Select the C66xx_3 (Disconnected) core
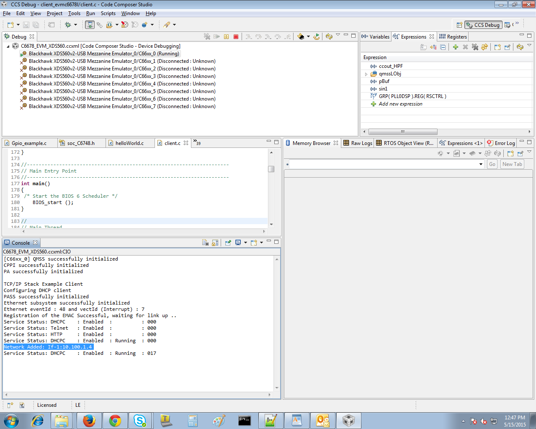The width and height of the screenshot is (536, 429). [x=119, y=76]
